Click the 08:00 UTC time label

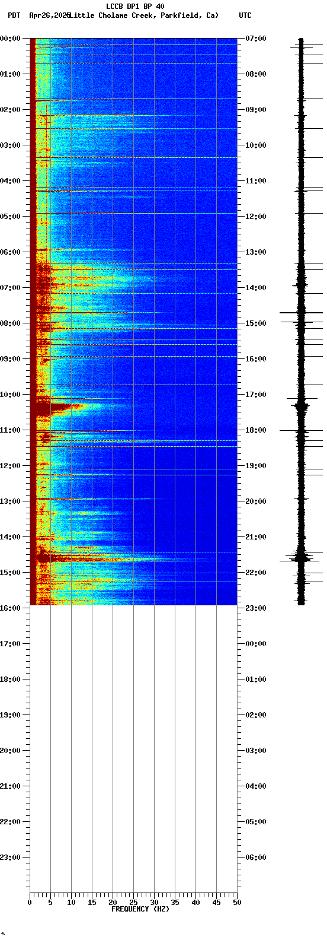pos(255,74)
